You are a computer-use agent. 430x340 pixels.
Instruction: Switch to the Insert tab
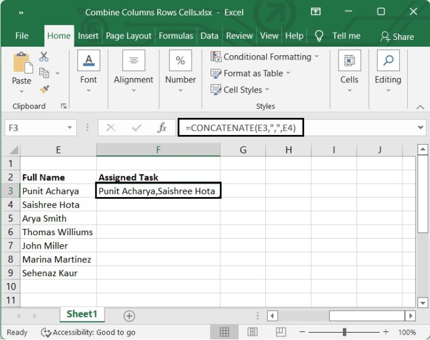click(88, 36)
